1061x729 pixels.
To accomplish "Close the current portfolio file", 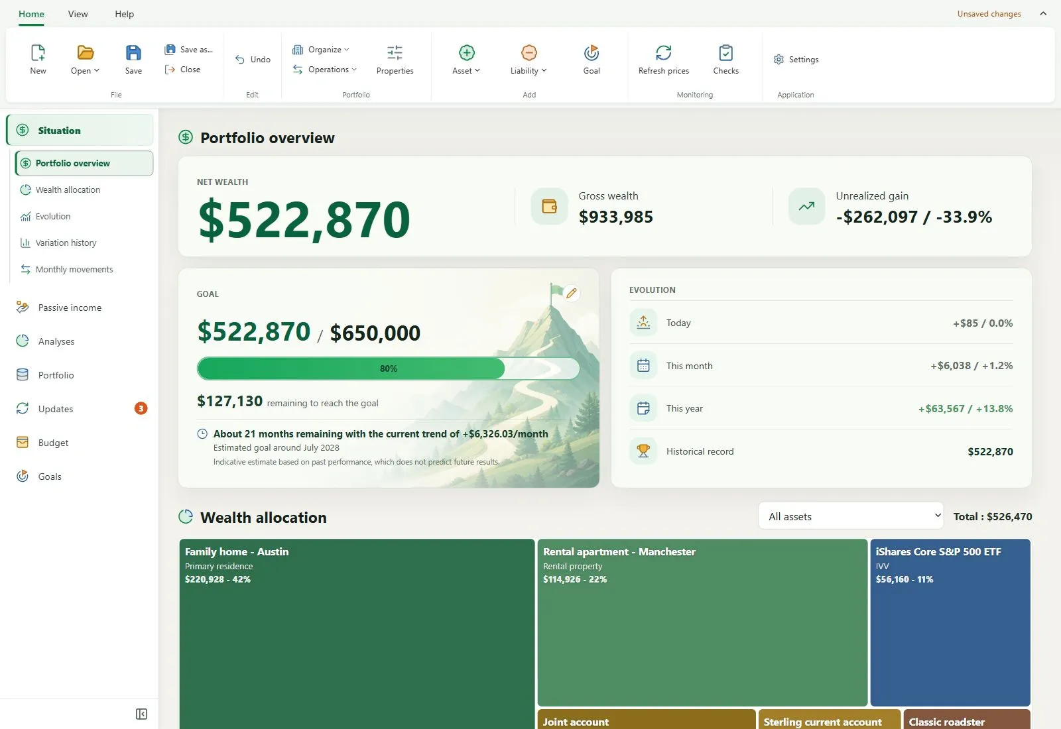I will tap(182, 70).
